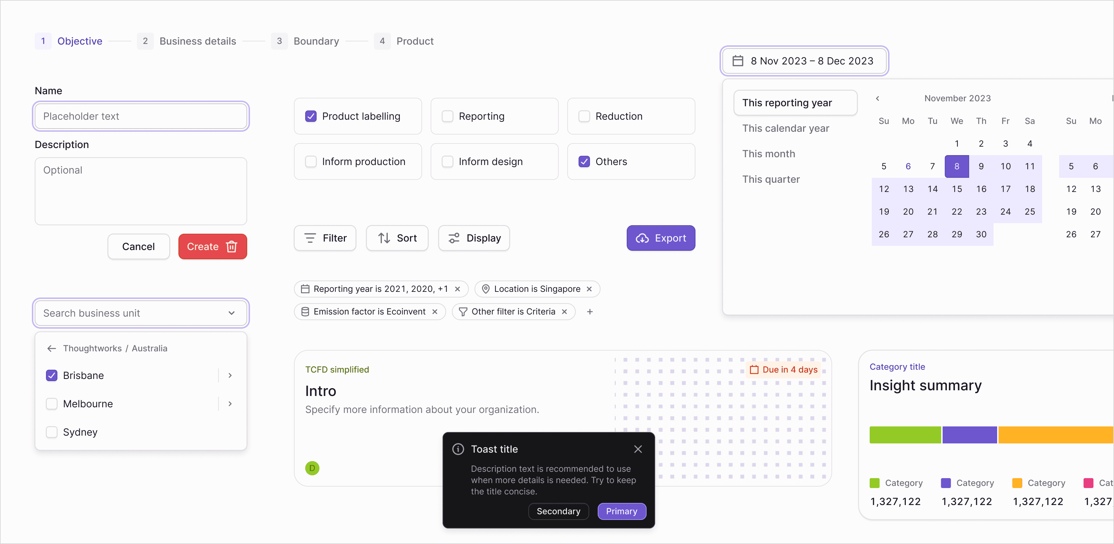Select This calendar year preset

point(785,128)
